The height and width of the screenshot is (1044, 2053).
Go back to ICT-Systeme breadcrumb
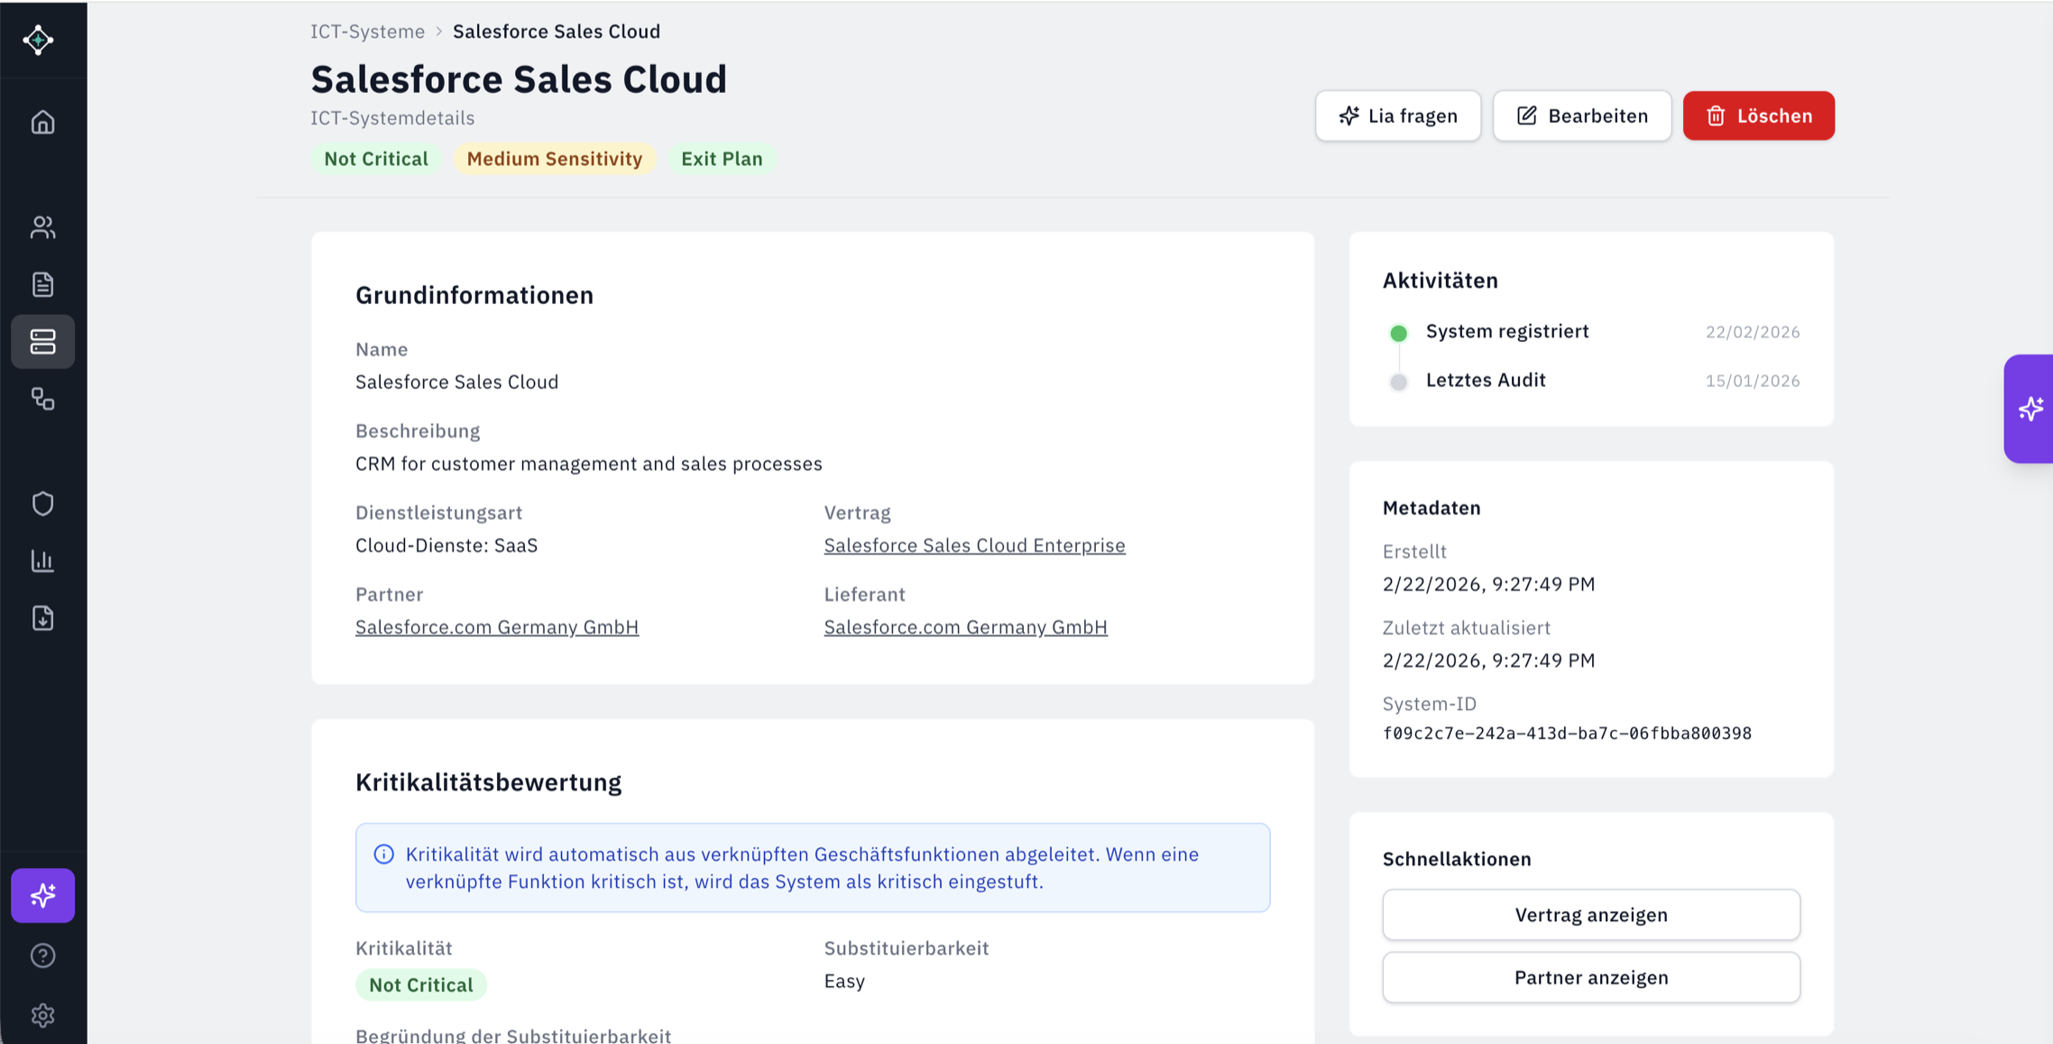pyautogui.click(x=367, y=32)
